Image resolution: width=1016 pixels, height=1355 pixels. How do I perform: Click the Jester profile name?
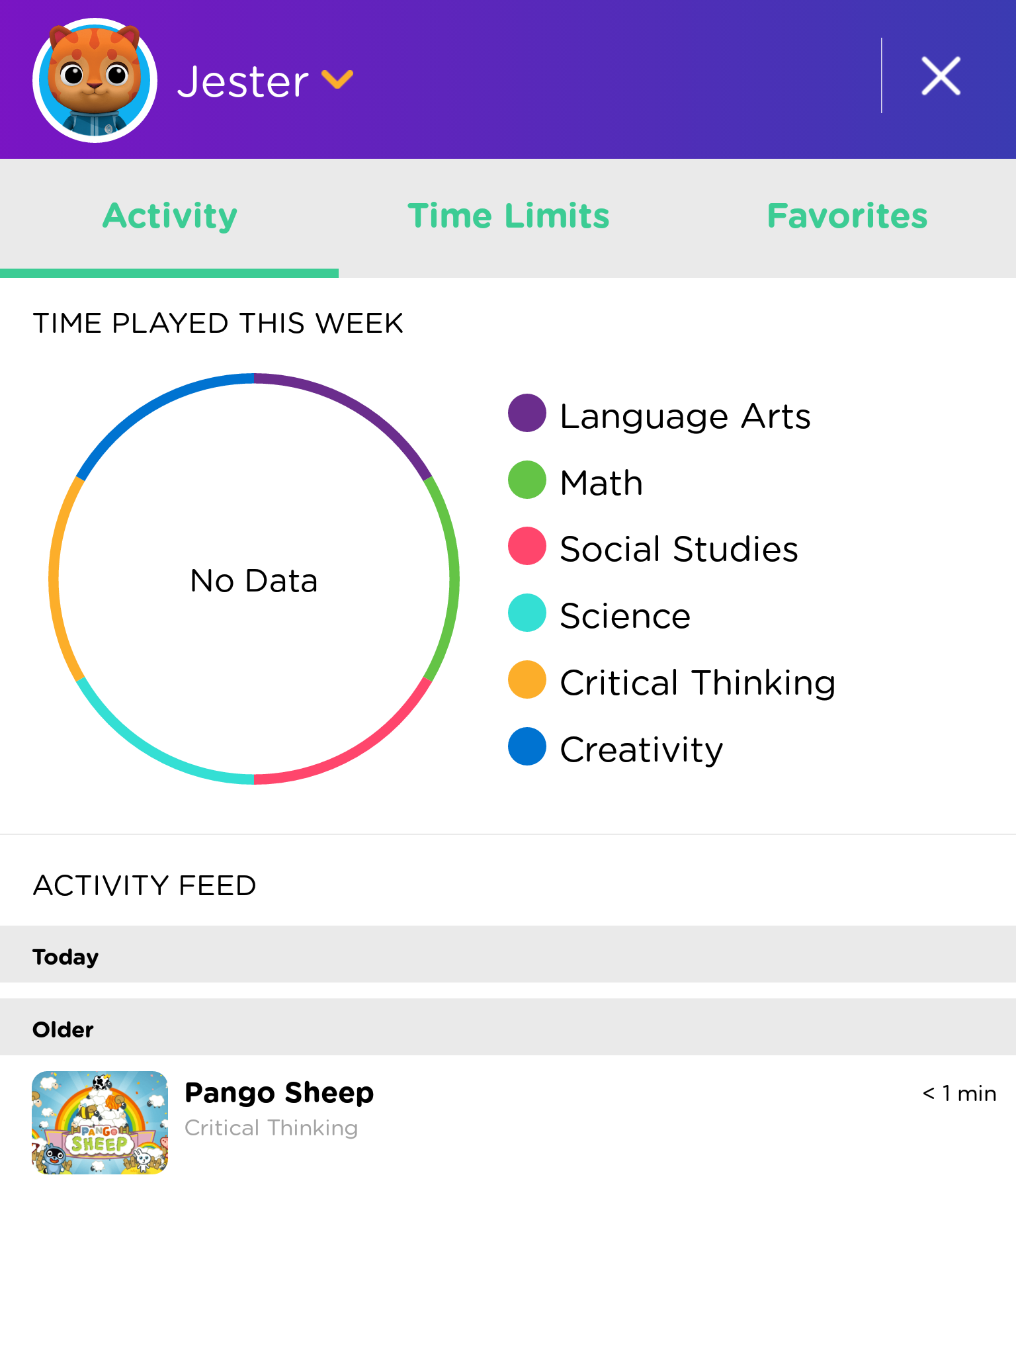[243, 82]
